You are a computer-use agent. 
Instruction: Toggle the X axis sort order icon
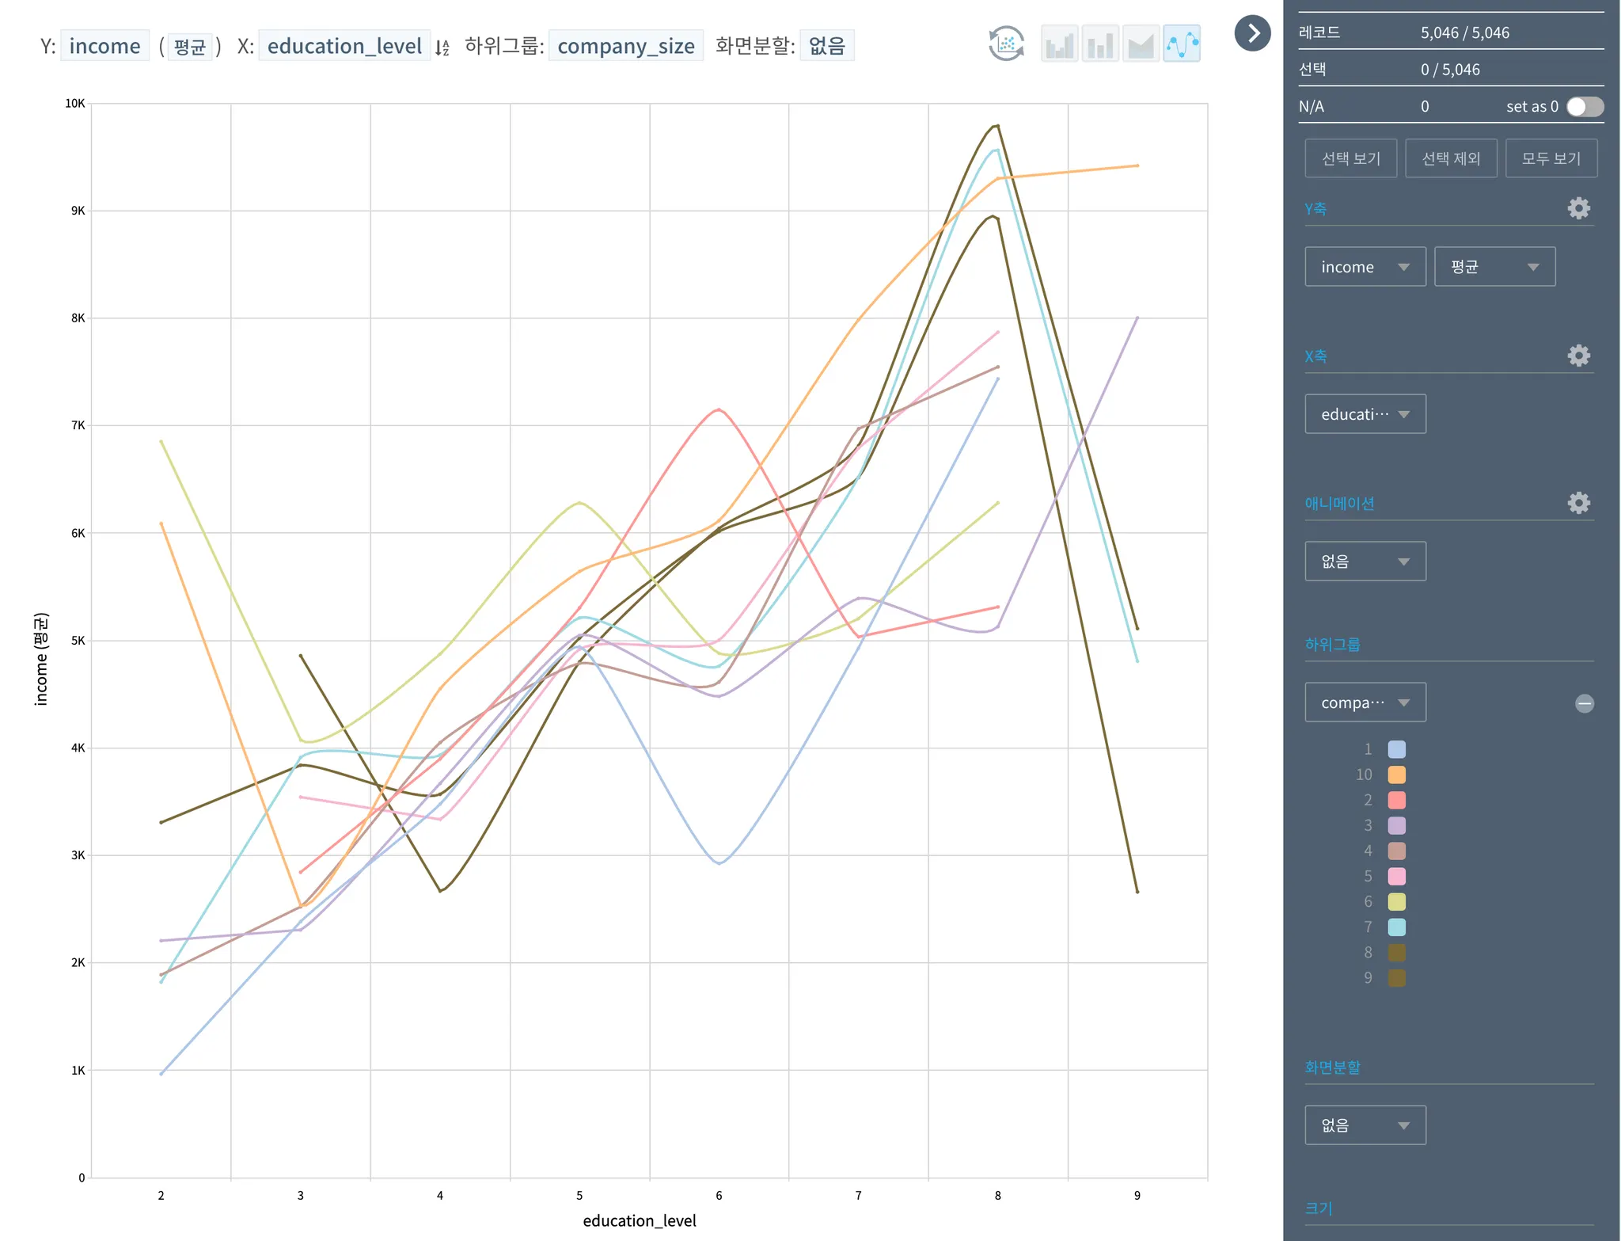pyautogui.click(x=442, y=48)
